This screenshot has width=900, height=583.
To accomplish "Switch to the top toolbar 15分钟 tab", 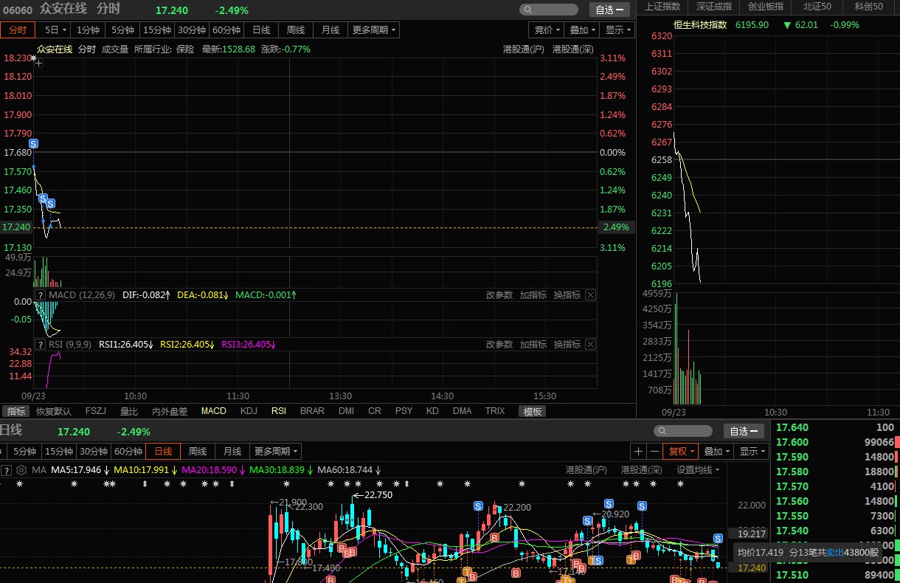I will point(157,30).
